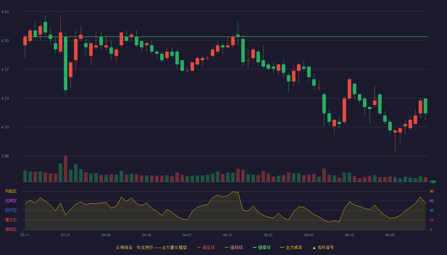
Task: Click the 03-23 date label
Action: click(x=65, y=235)
